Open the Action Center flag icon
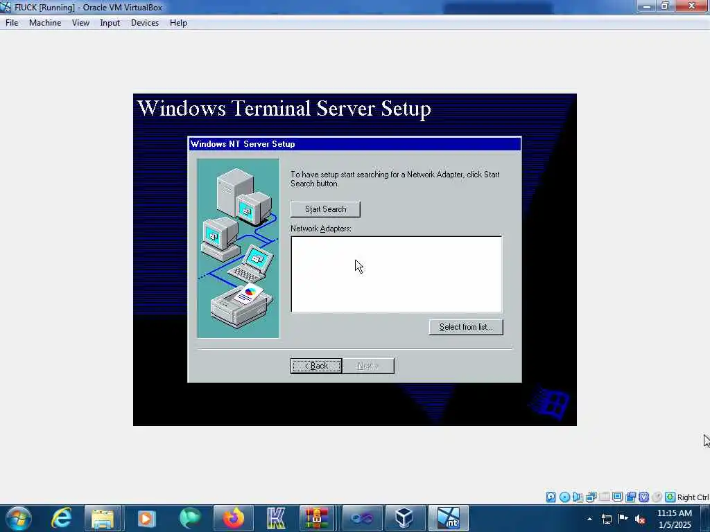 point(623,518)
